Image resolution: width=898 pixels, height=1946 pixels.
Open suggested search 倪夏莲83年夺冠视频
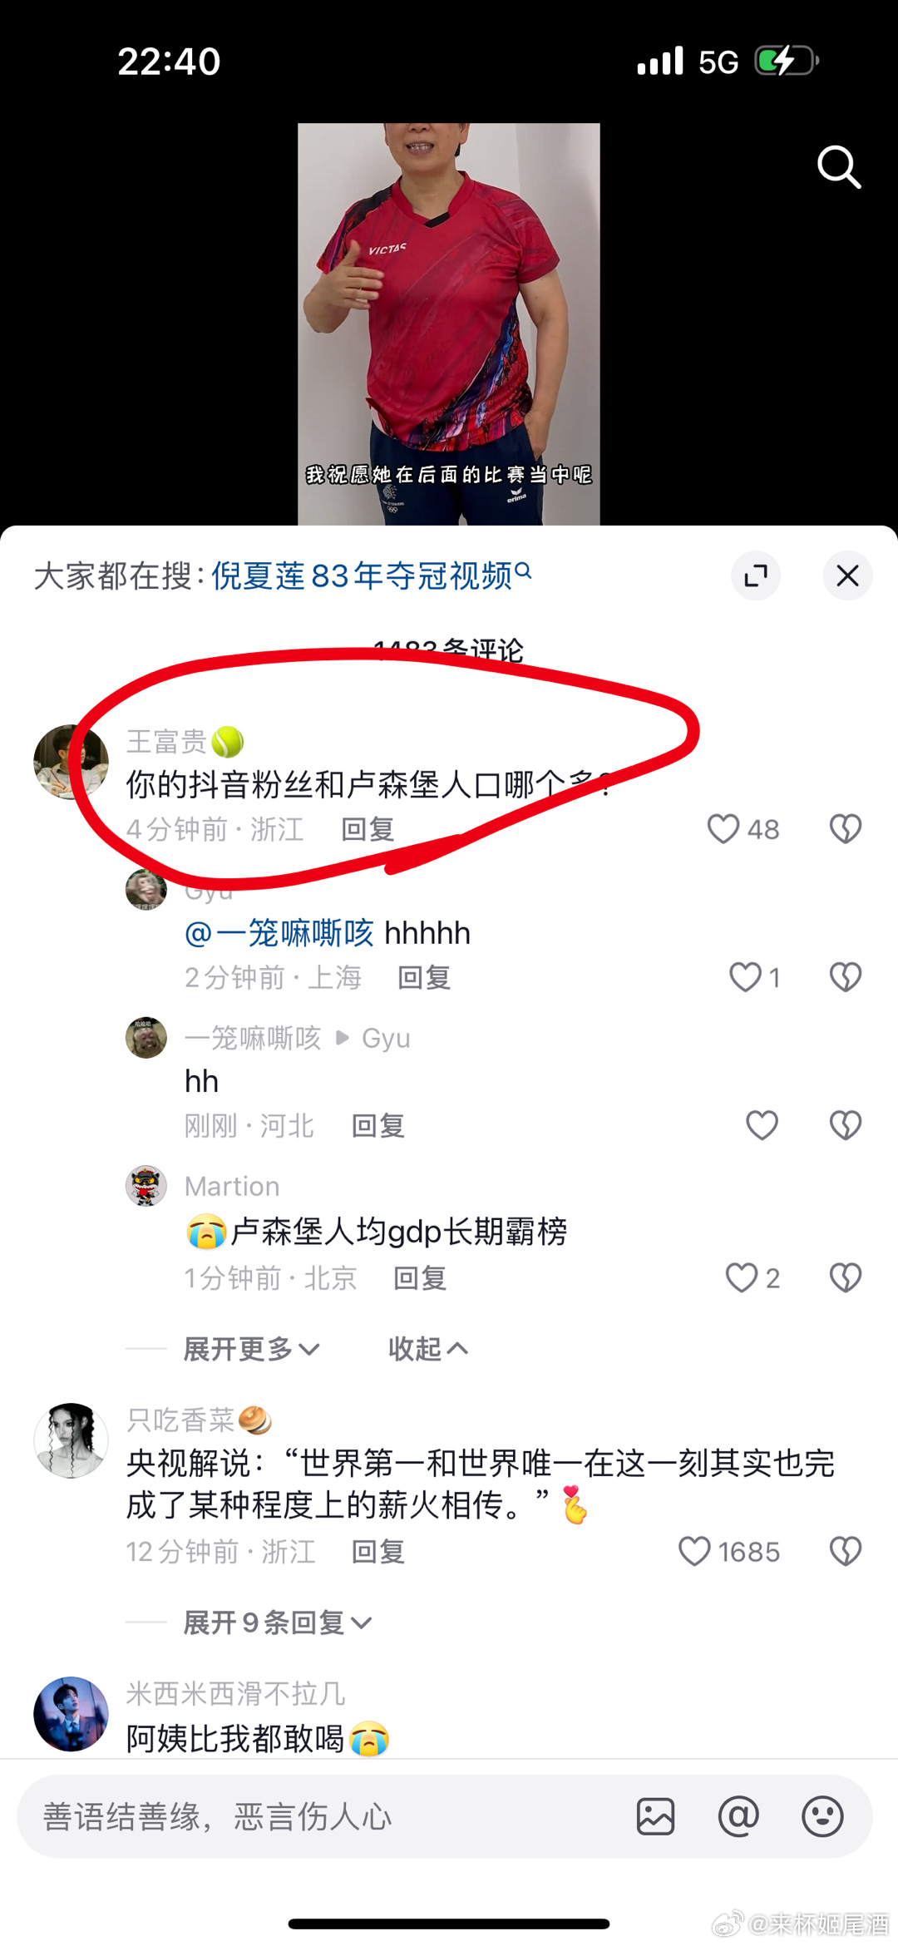pos(371,575)
